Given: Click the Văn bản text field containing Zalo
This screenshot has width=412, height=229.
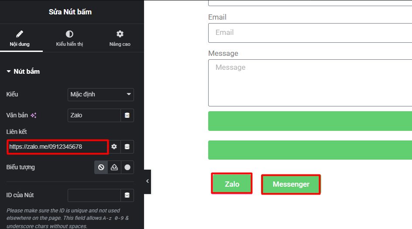Looking at the screenshot, I should [x=94, y=115].
